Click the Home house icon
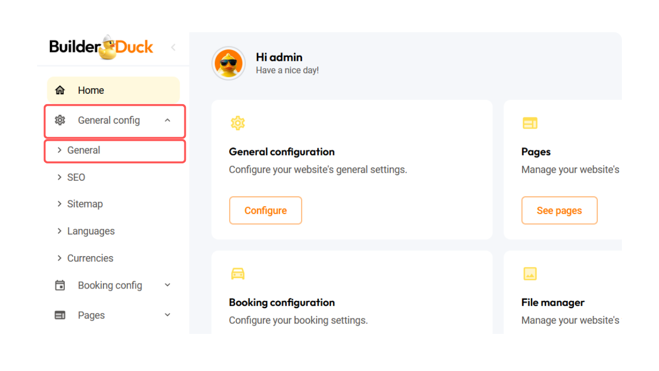 click(60, 90)
